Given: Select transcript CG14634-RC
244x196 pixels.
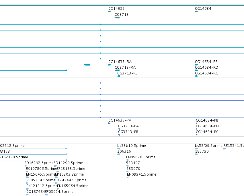Looking at the screenshot, I should click(x=206, y=73).
